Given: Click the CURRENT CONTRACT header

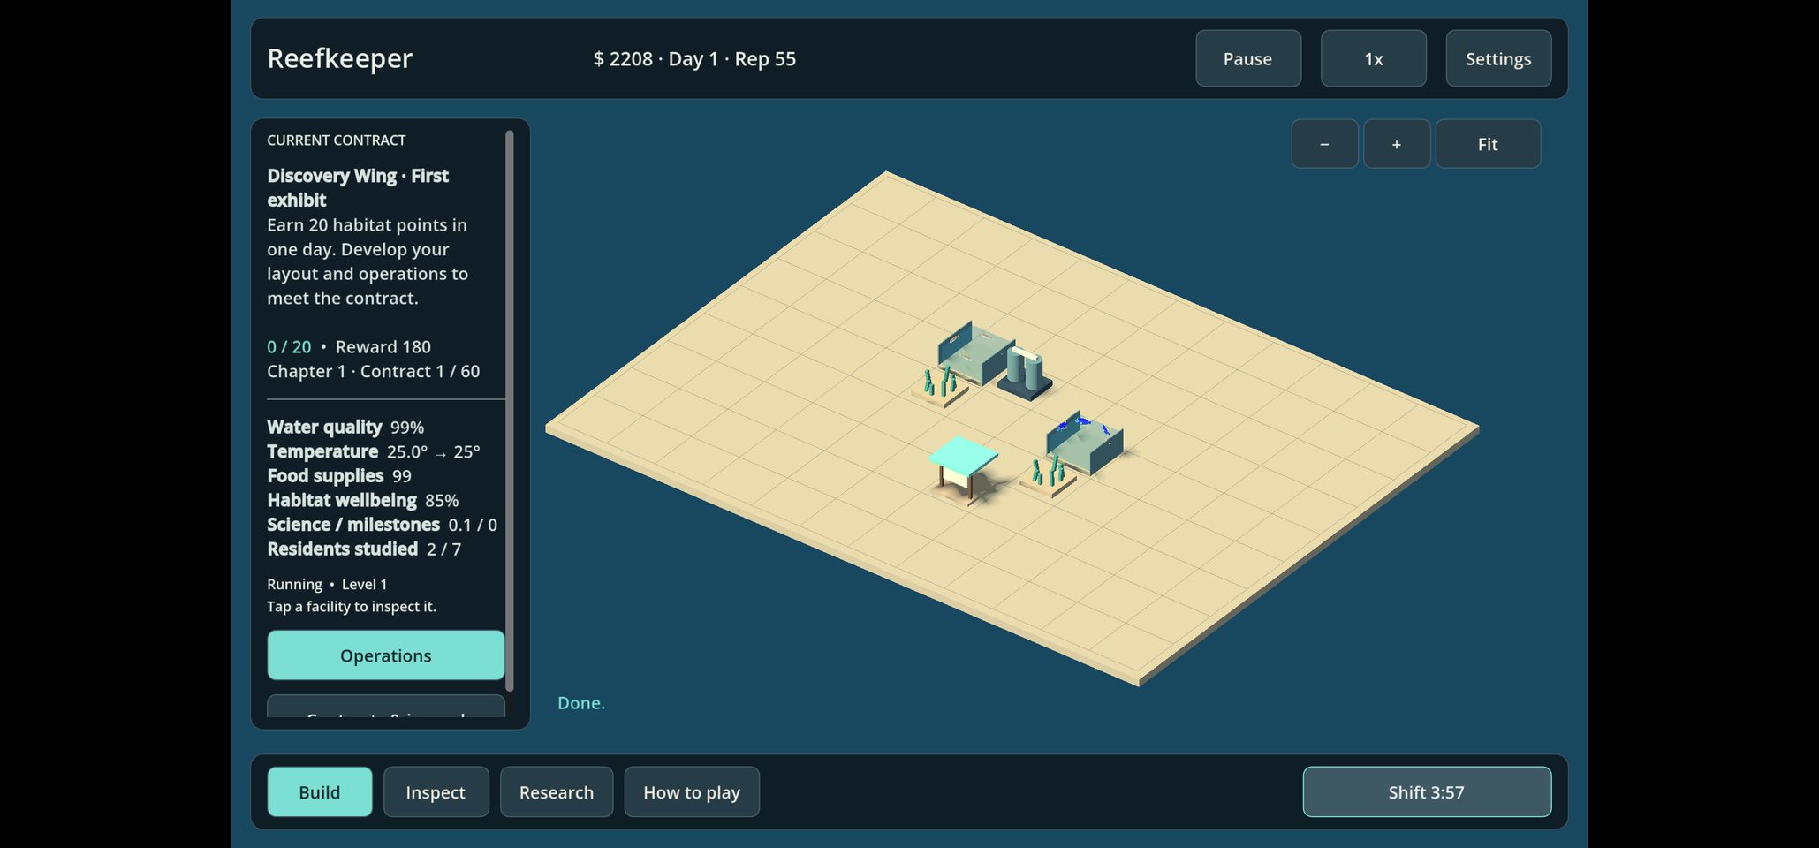Looking at the screenshot, I should tap(337, 140).
